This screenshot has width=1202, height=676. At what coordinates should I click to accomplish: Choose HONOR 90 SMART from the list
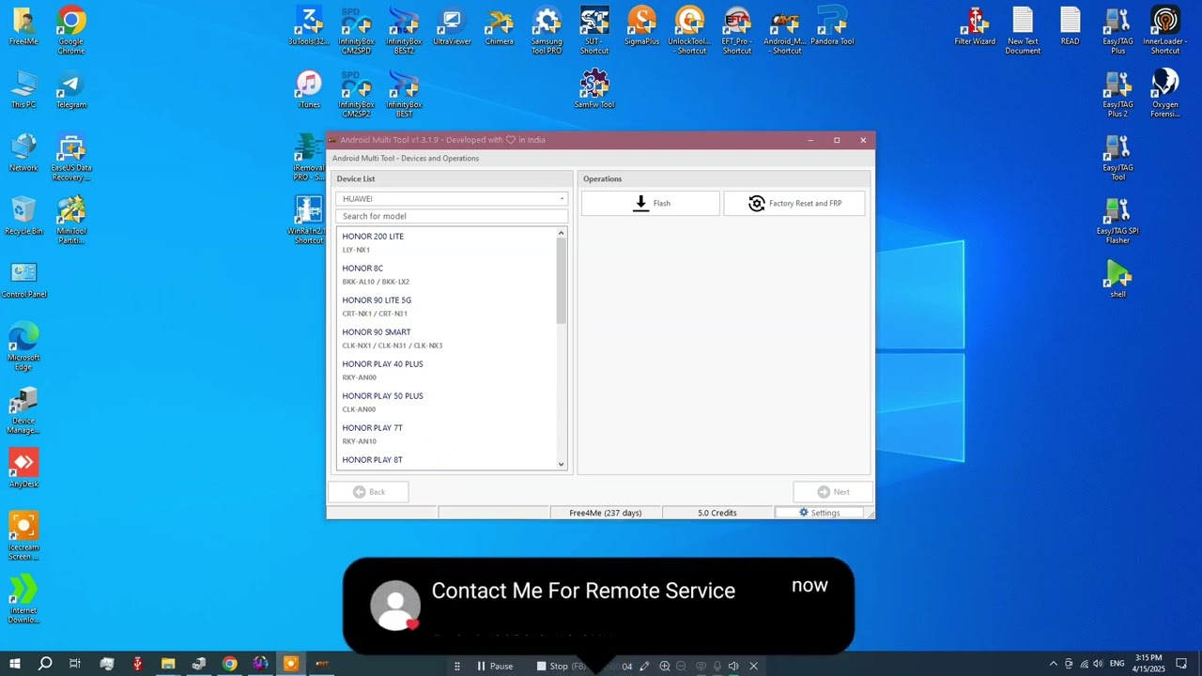[x=446, y=338]
